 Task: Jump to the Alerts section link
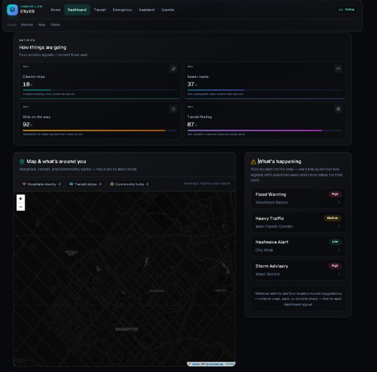pos(55,25)
